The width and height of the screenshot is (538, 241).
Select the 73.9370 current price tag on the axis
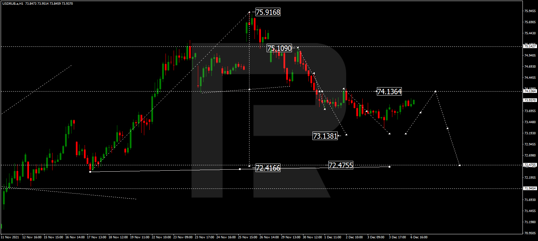point(530,100)
